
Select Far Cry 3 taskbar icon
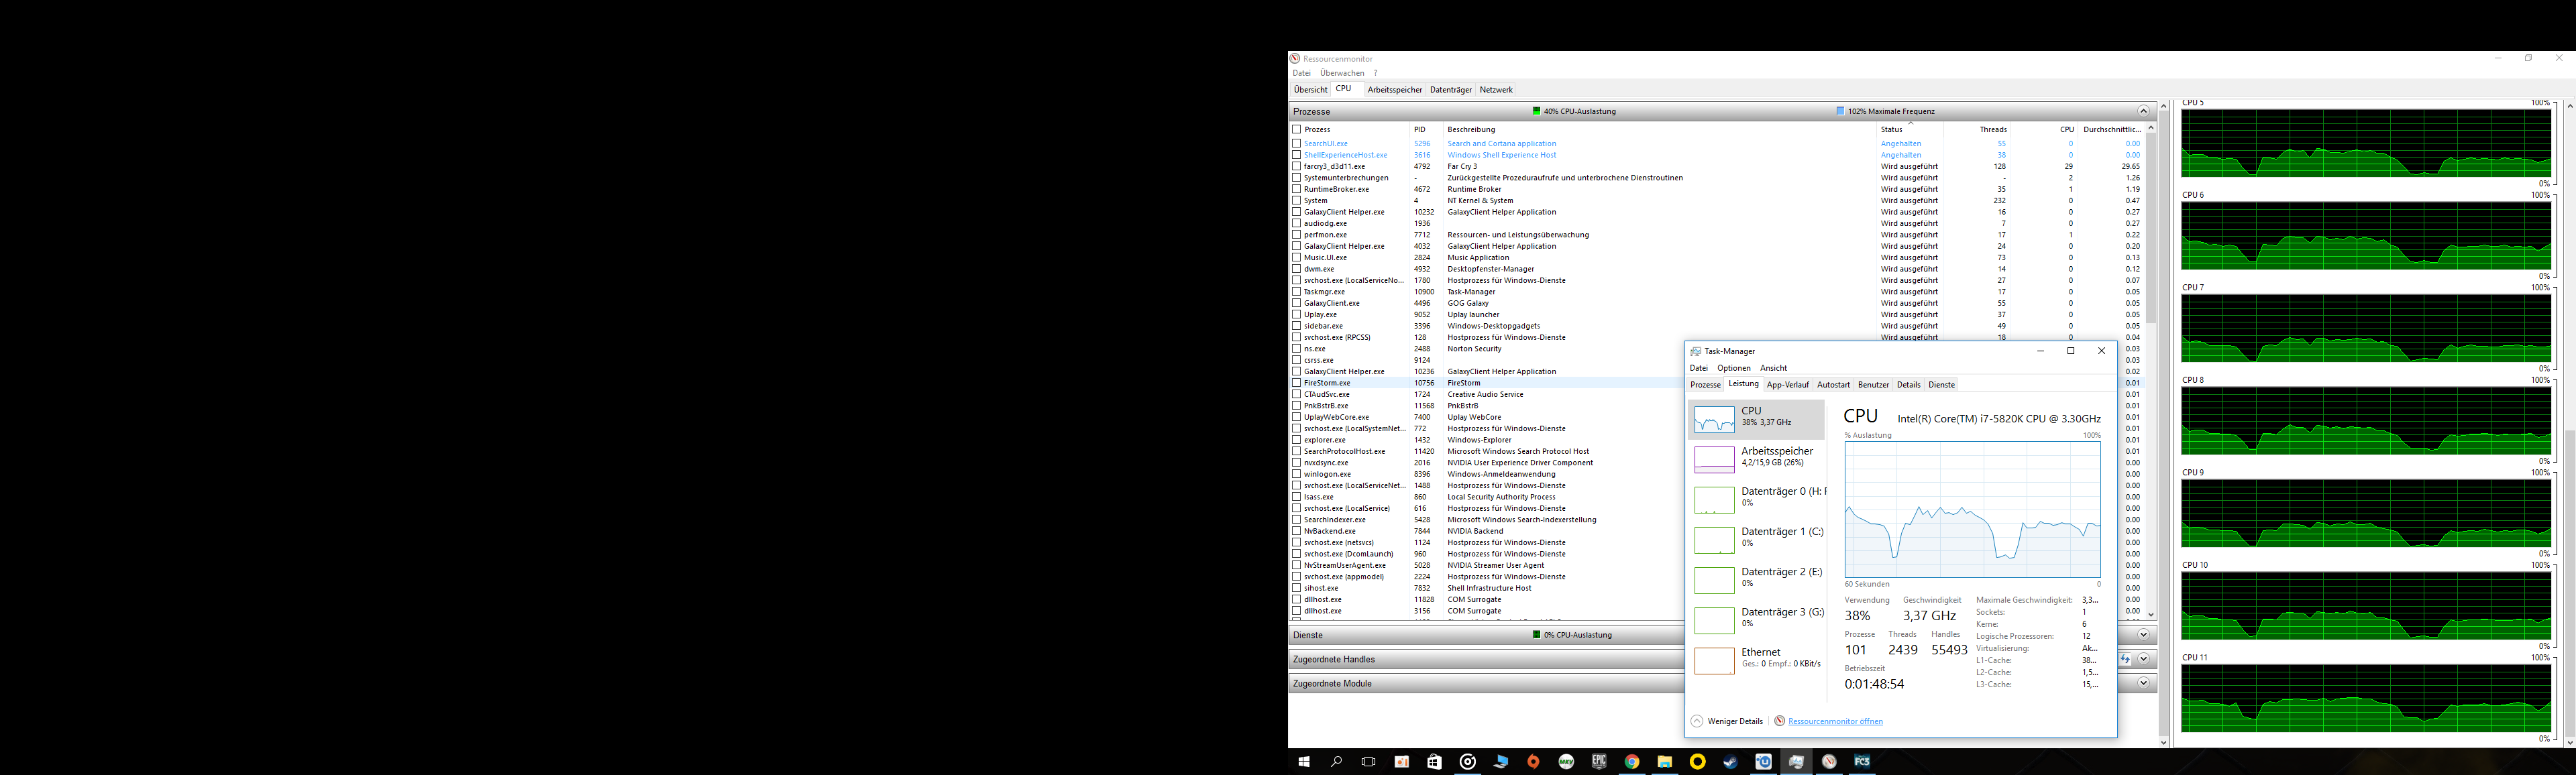click(1862, 762)
